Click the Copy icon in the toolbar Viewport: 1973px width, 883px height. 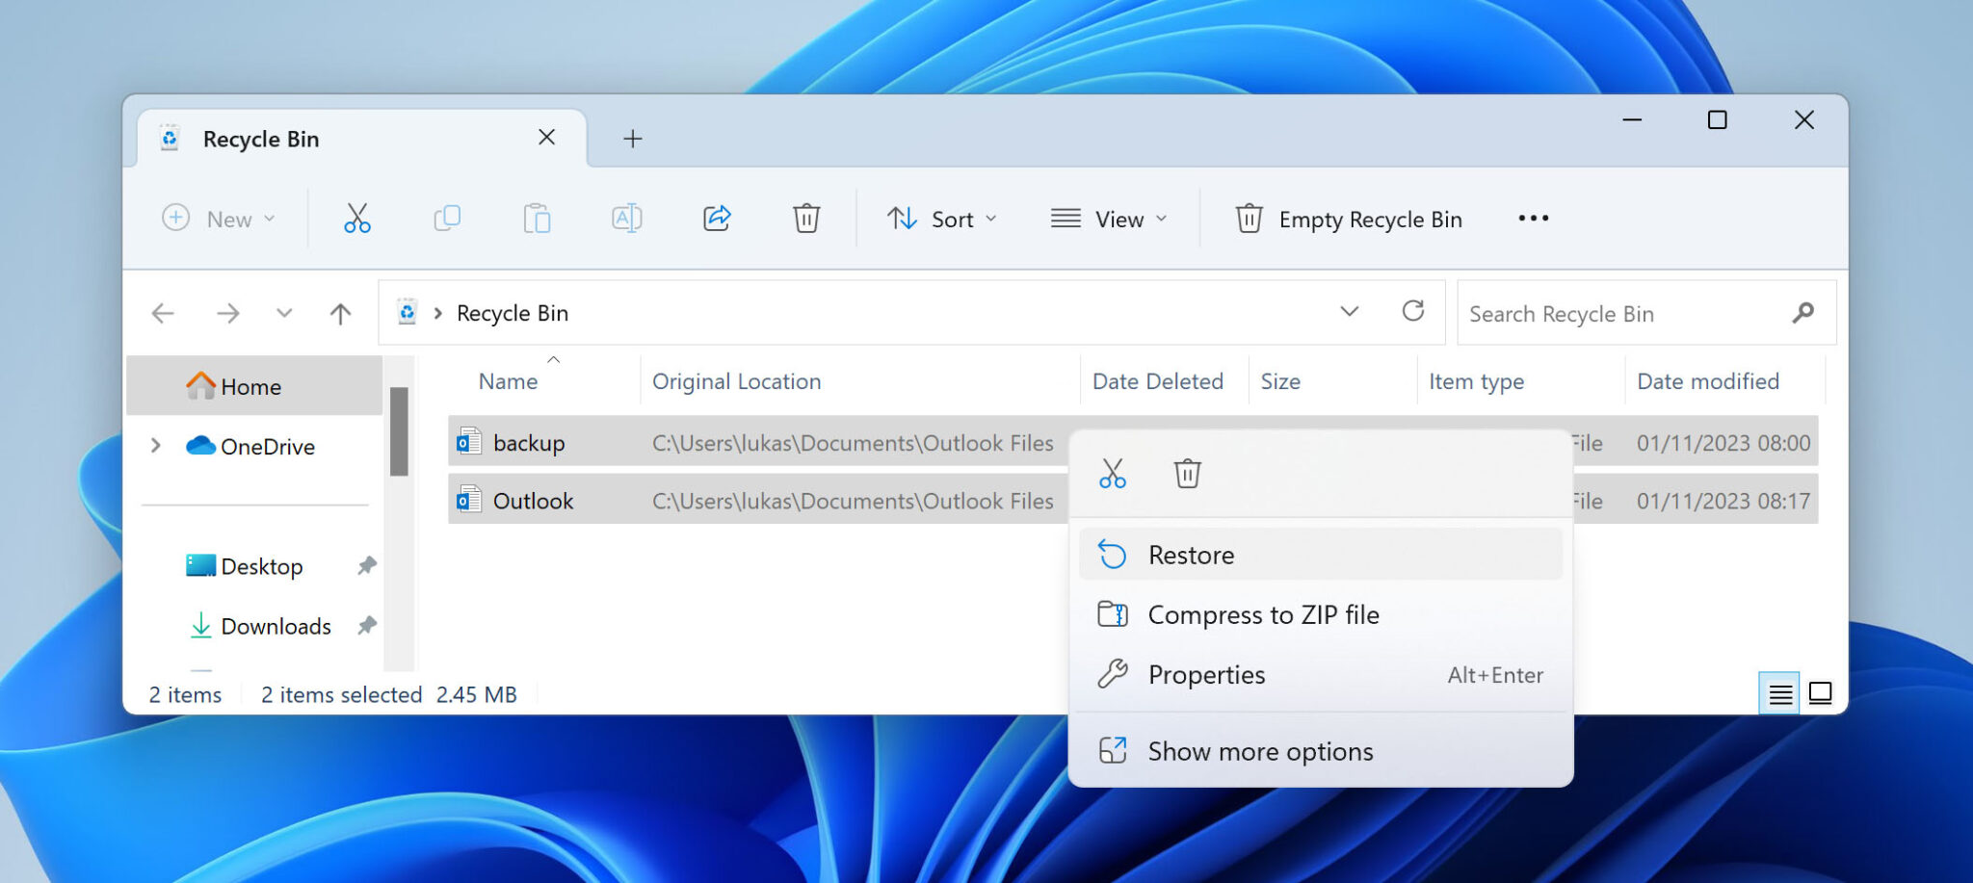[x=447, y=219]
